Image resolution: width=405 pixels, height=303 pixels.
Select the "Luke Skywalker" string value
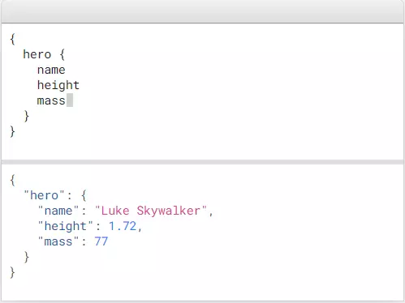click(x=151, y=211)
